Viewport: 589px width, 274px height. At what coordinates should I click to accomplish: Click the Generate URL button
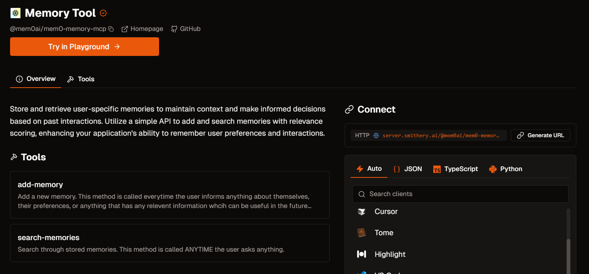[x=541, y=135]
